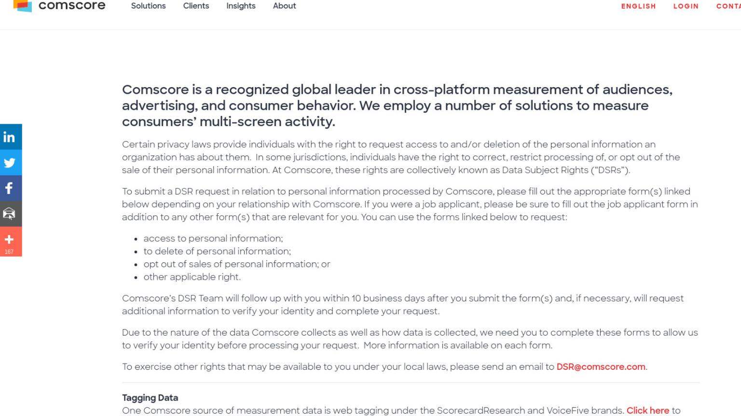Share page via Twitter bird icon
The height and width of the screenshot is (416, 741).
coord(11,162)
